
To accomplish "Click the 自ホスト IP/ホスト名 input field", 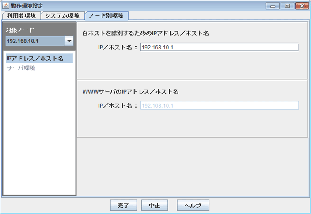I will tap(219, 47).
